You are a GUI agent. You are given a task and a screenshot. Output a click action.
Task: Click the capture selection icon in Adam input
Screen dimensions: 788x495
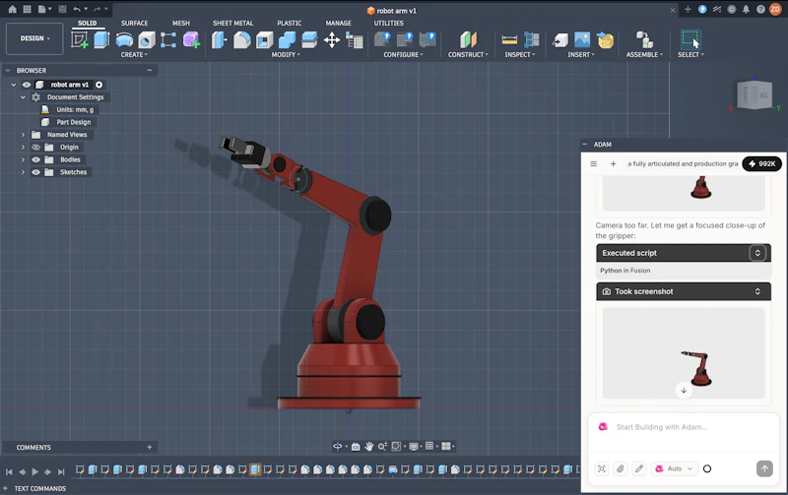pos(602,468)
